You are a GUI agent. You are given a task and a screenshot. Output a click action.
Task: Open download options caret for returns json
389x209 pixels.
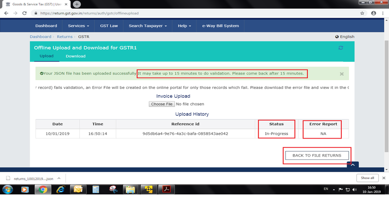pos(59,178)
